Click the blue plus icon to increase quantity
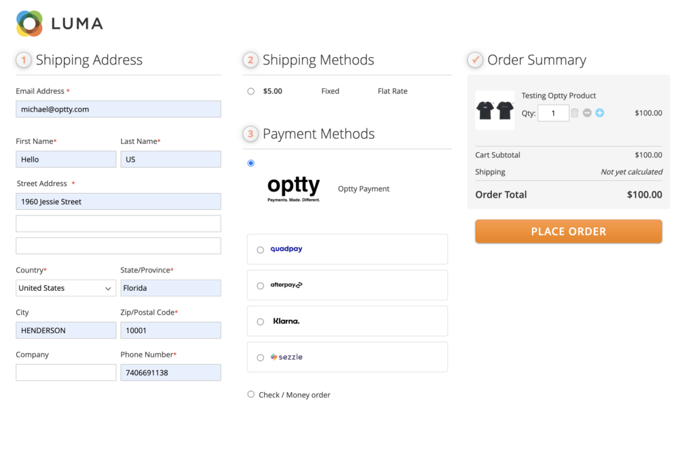 pyautogui.click(x=599, y=113)
